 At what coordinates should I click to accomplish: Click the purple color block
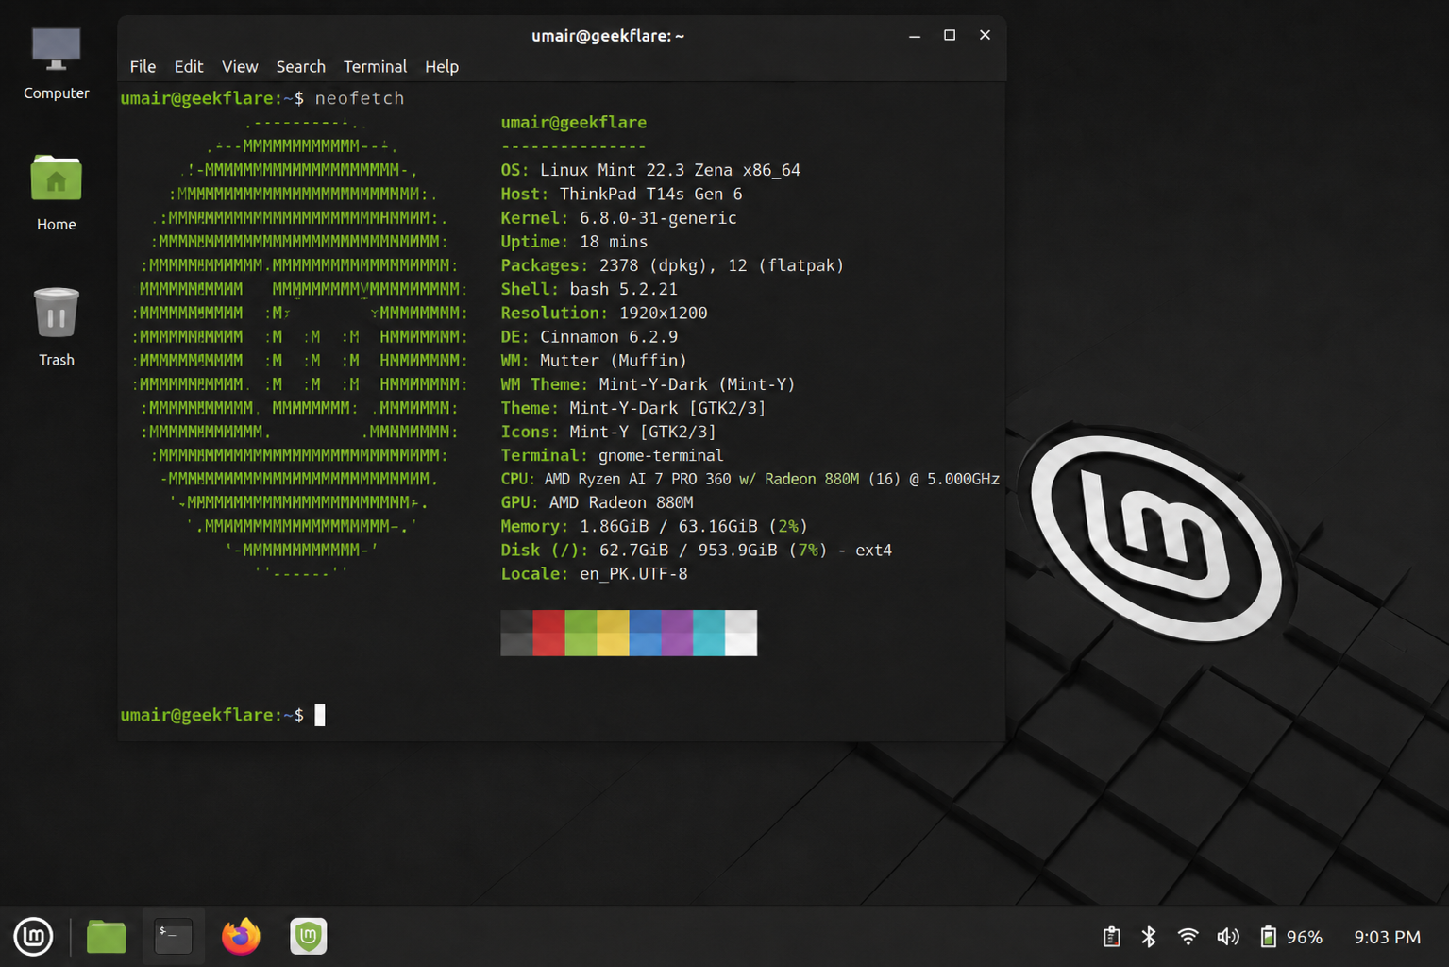677,633
